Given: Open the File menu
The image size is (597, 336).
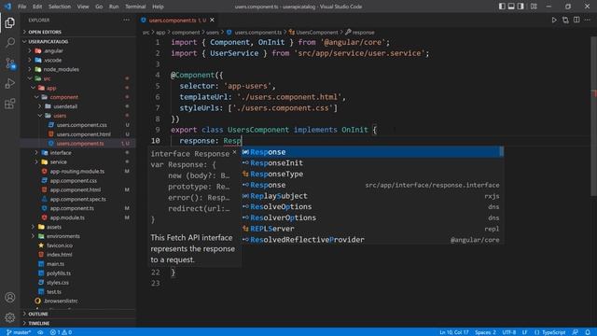Looking at the screenshot, I should click(21, 7).
